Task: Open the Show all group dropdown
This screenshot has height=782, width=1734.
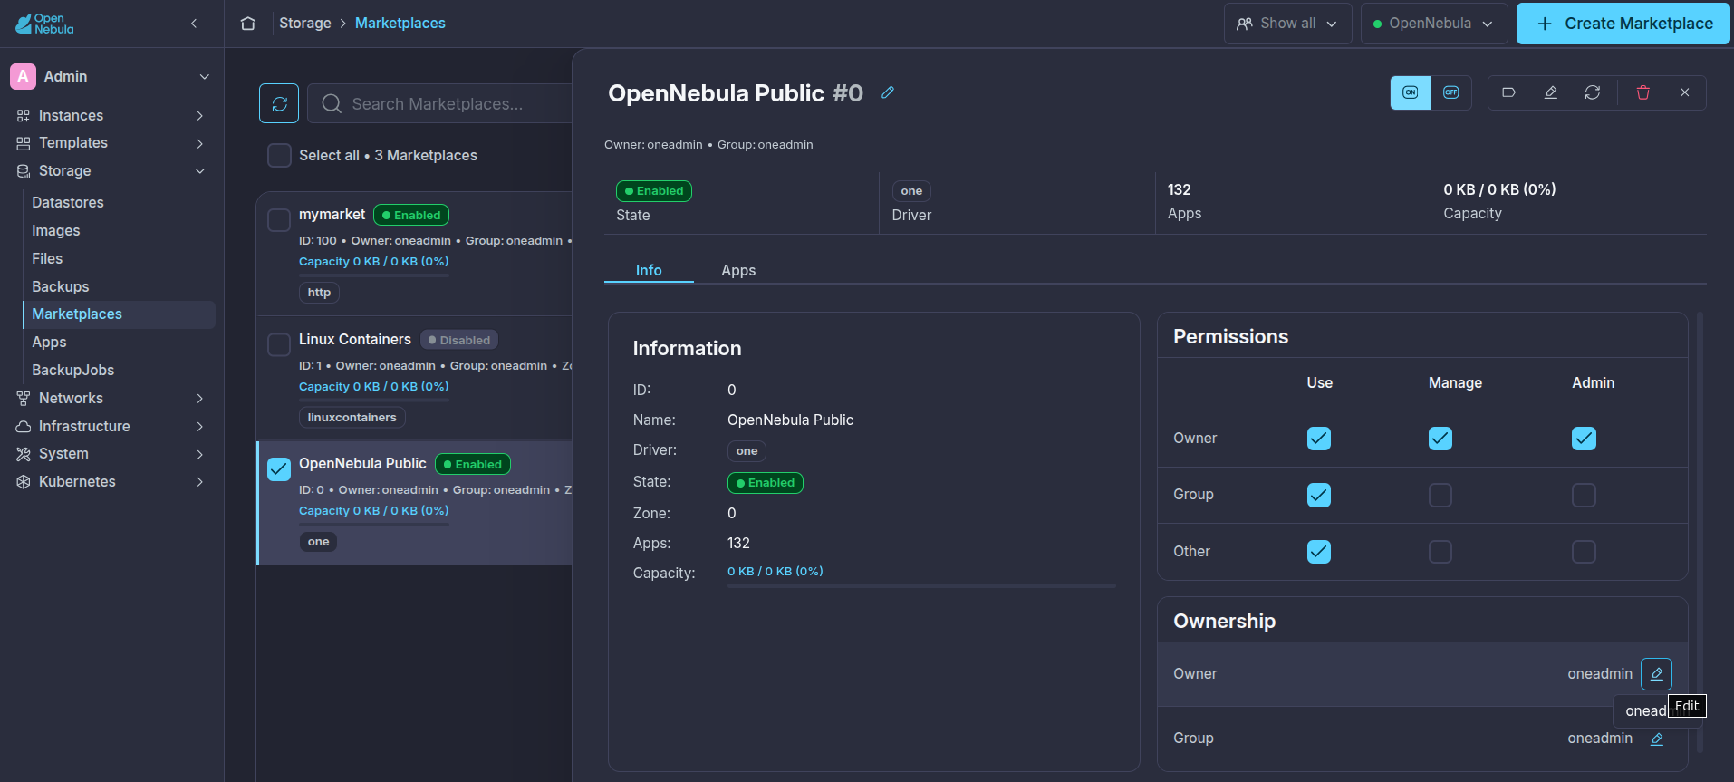Action: (1287, 24)
